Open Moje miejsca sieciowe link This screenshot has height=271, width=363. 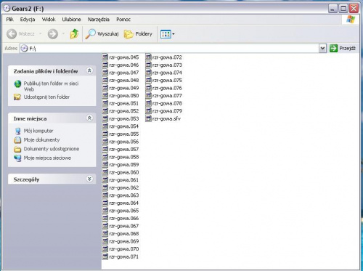[47, 158]
